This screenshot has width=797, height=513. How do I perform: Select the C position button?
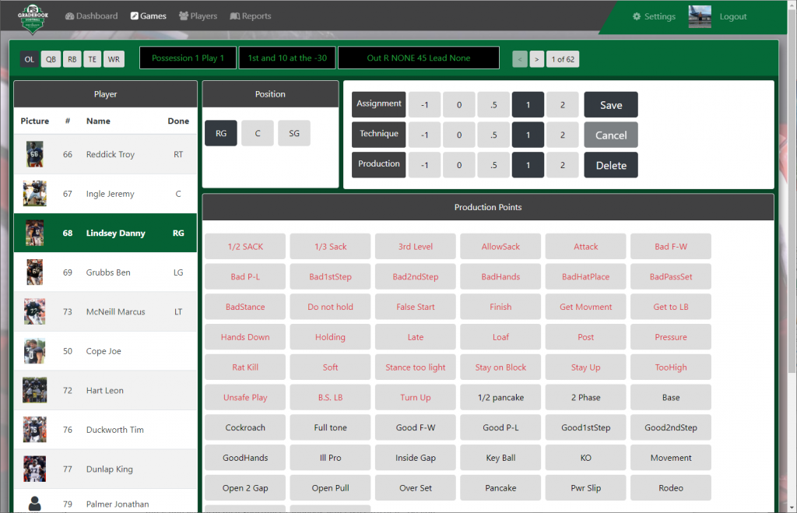coord(258,133)
